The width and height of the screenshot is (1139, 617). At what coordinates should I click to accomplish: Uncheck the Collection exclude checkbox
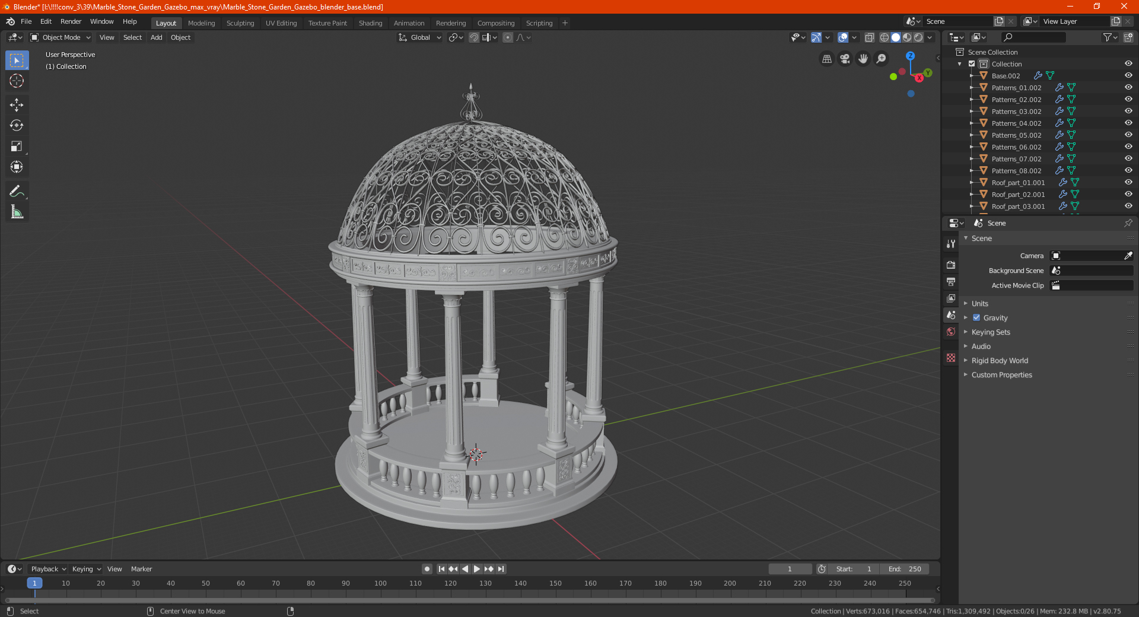coord(972,63)
